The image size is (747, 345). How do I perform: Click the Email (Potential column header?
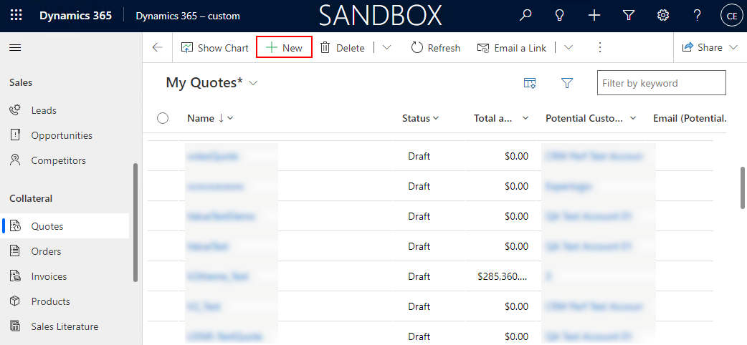coord(690,118)
